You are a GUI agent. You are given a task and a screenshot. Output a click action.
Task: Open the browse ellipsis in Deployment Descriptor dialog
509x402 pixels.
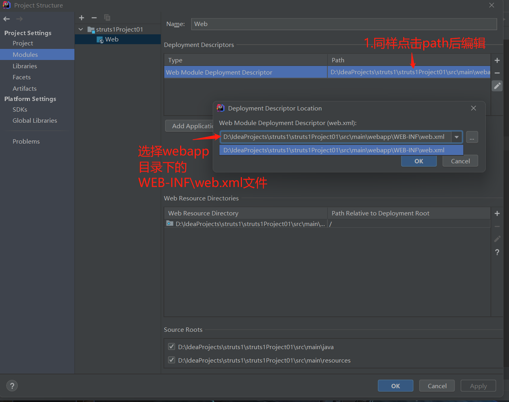pos(472,137)
